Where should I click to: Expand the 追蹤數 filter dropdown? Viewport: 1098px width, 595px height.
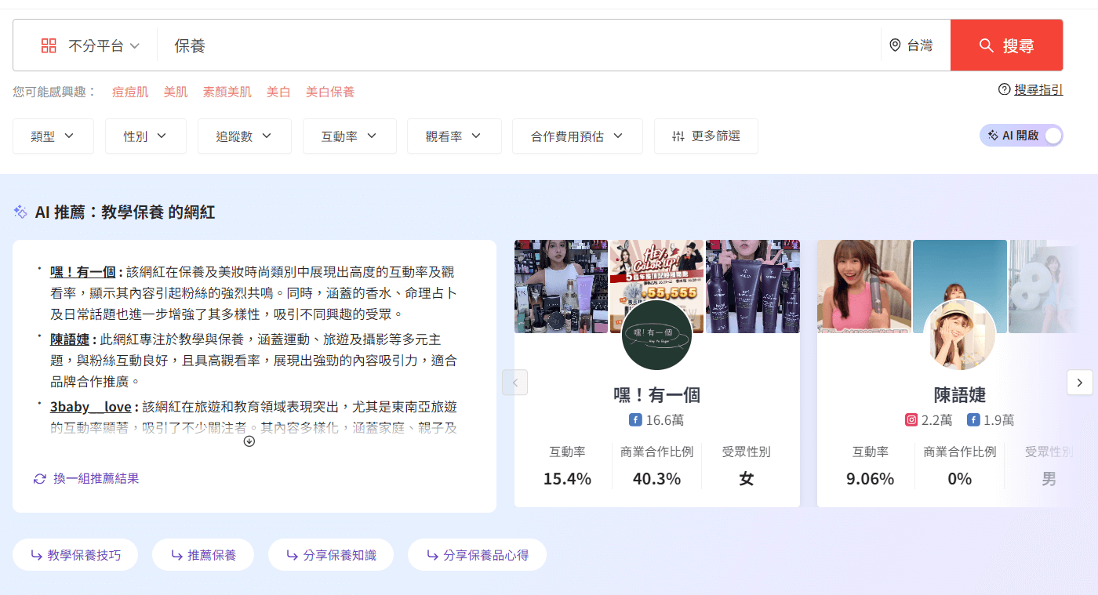245,136
